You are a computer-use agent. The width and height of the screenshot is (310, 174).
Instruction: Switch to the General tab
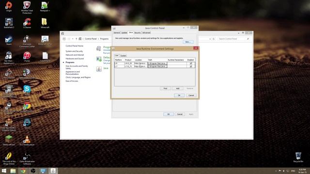click(117, 33)
